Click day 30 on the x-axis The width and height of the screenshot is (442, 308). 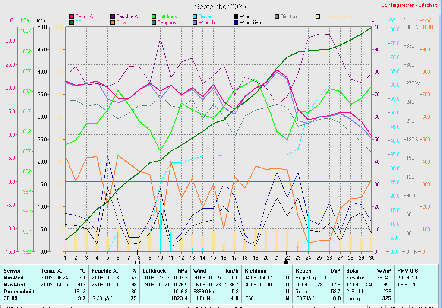[371, 257]
